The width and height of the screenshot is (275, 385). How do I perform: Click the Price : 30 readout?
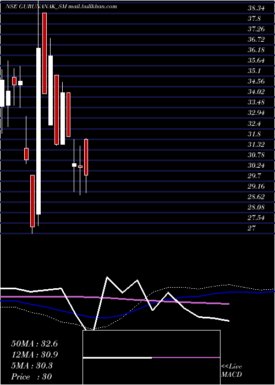tap(31, 377)
